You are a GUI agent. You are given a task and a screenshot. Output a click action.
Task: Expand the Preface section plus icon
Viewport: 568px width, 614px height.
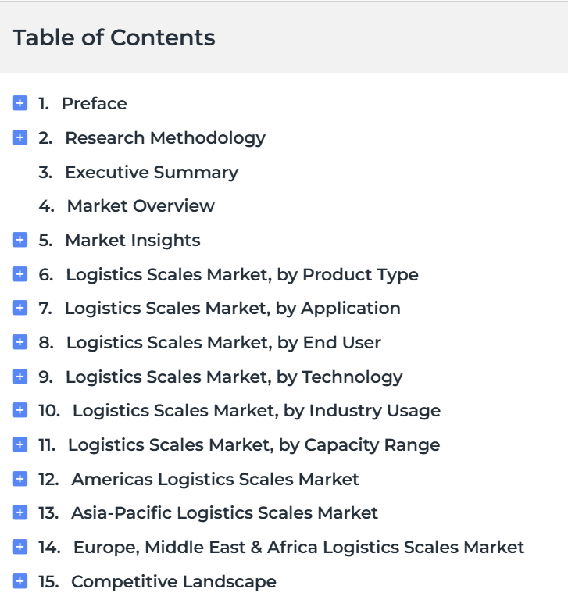20,103
